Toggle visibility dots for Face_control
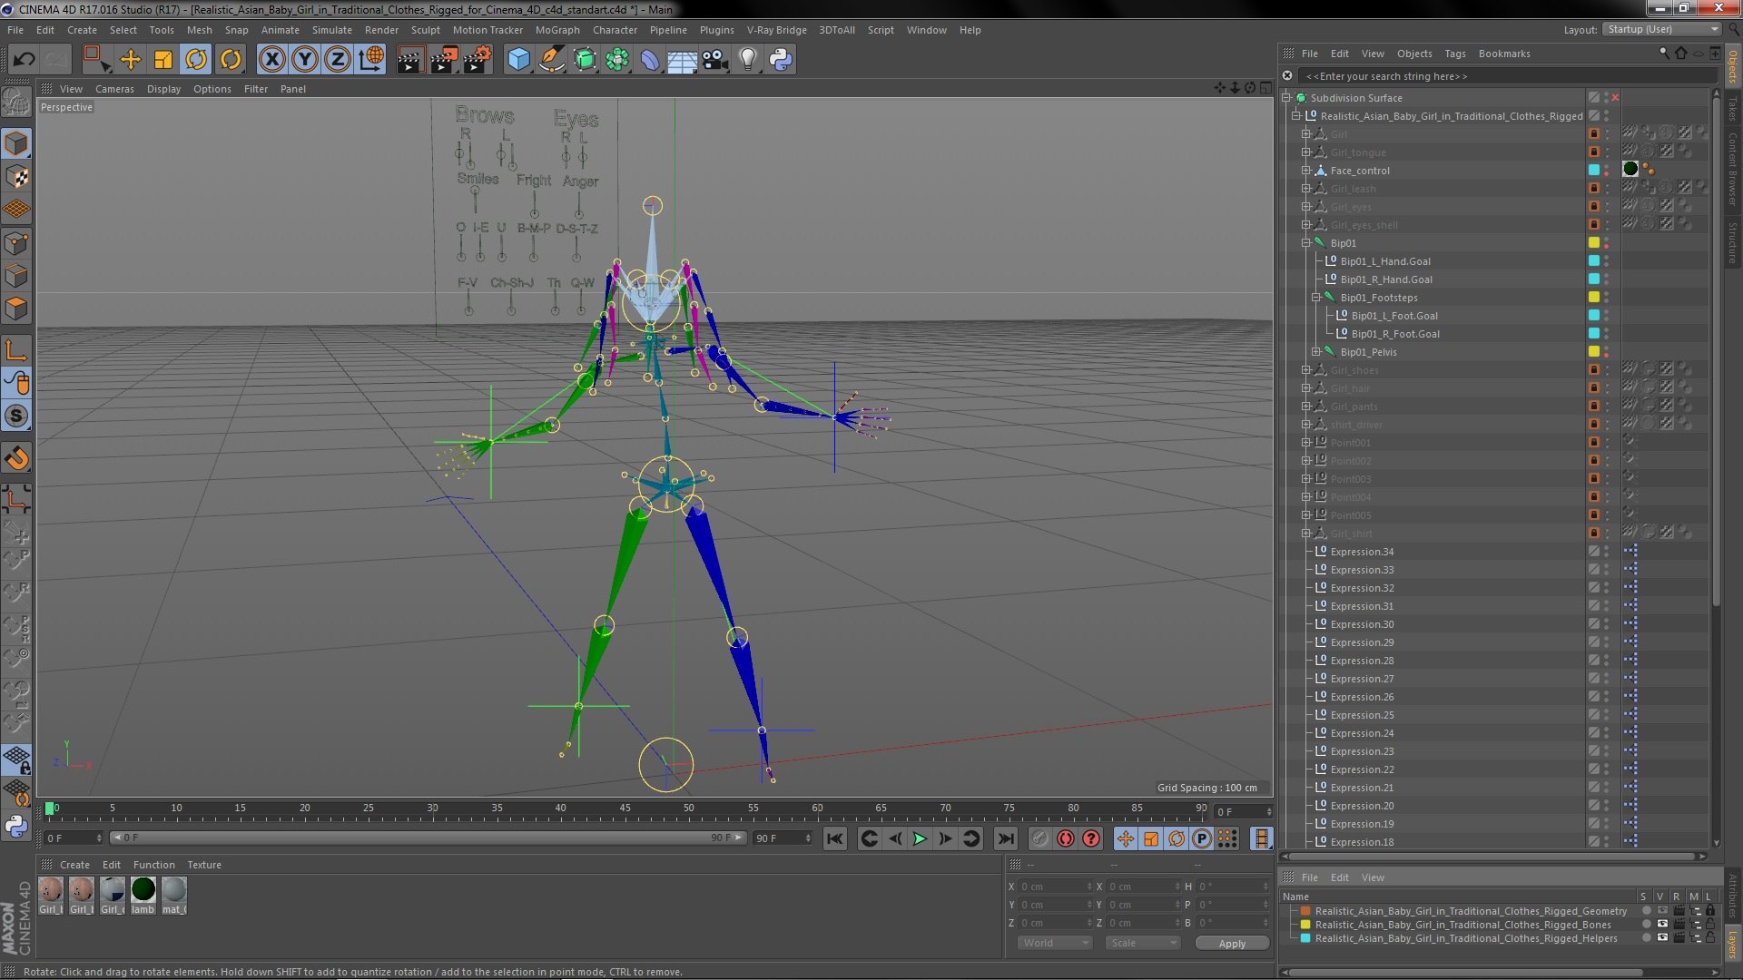The height and width of the screenshot is (980, 1743). coord(1606,171)
